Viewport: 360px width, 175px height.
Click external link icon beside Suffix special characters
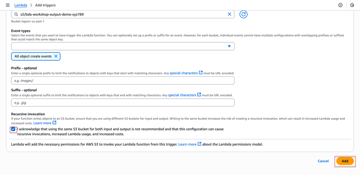pyautogui.click(x=199, y=95)
